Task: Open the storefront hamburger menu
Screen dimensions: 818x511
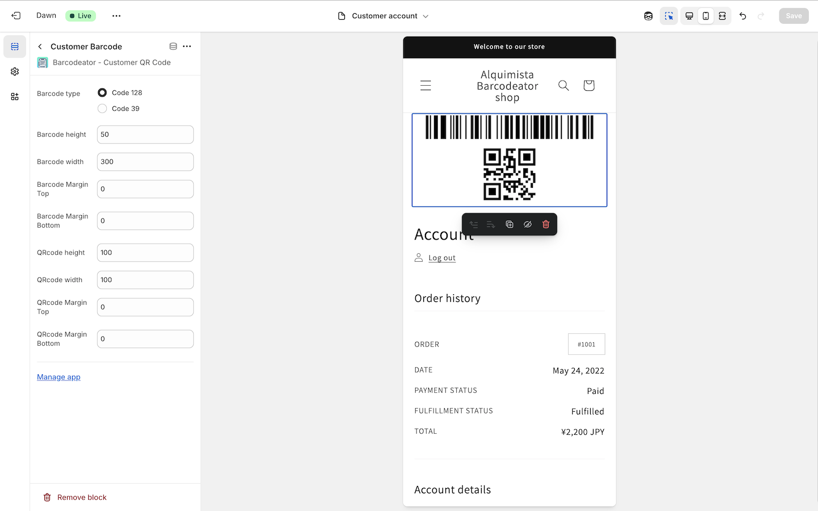Action: 425,86
